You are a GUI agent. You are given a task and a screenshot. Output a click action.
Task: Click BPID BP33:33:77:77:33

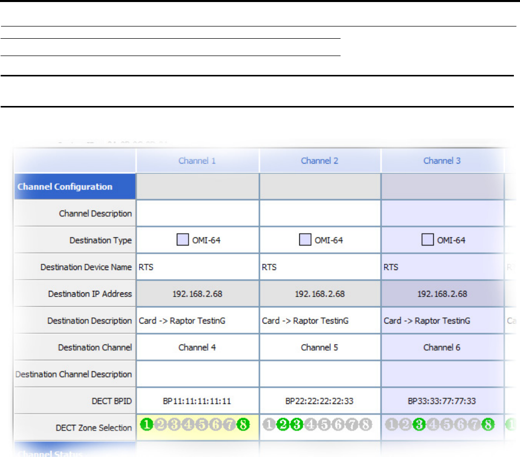(x=441, y=401)
